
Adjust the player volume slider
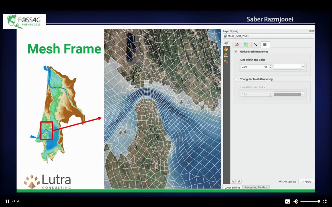(x=310, y=201)
